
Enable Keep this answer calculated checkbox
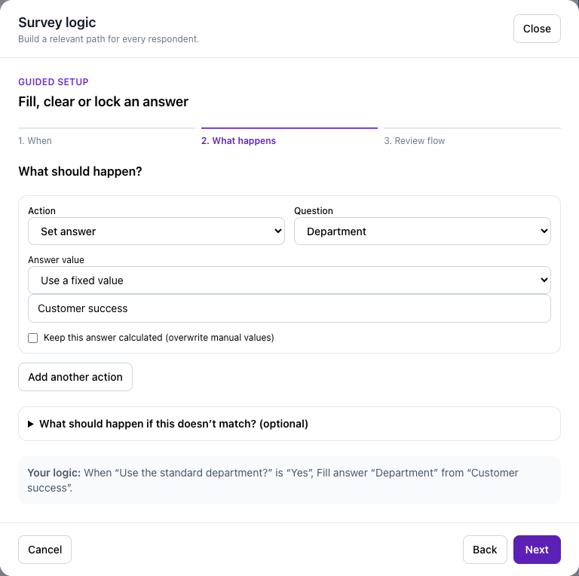(x=33, y=338)
